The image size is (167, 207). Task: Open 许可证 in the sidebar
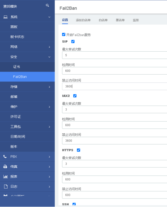[x=27, y=116]
